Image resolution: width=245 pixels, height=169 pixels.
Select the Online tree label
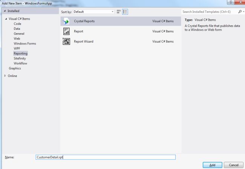(12, 76)
